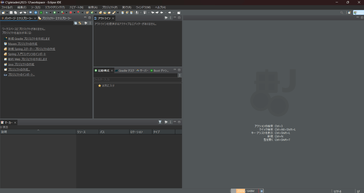Click 新規 Gradle プロジェクトを作成します link
The height and width of the screenshot is (193, 364).
[x=29, y=38]
